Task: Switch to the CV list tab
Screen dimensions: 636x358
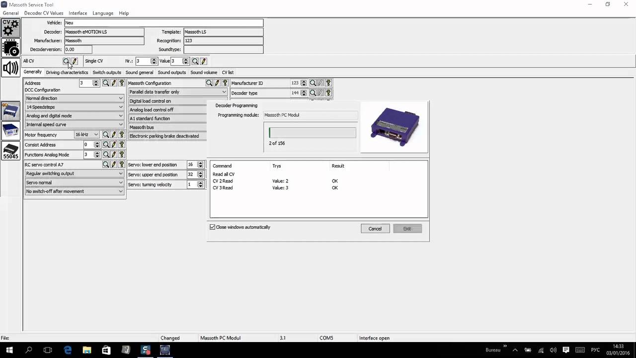Action: [x=228, y=73]
